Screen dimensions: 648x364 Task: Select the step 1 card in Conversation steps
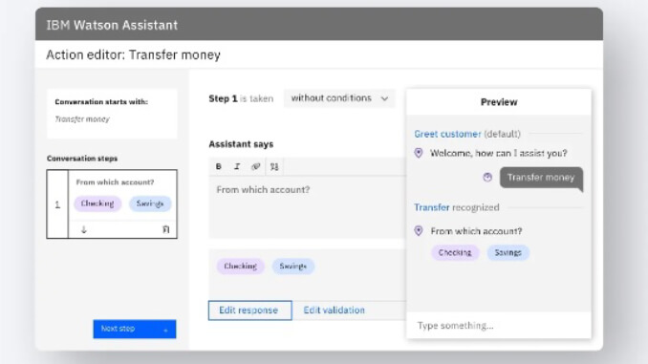point(112,204)
